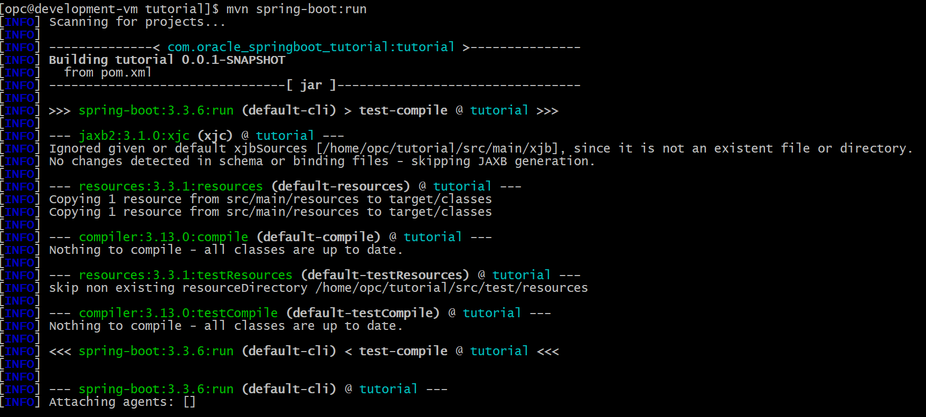The height and width of the screenshot is (417, 926).
Task: Click 'from pom.xml' text
Action: coord(108,73)
